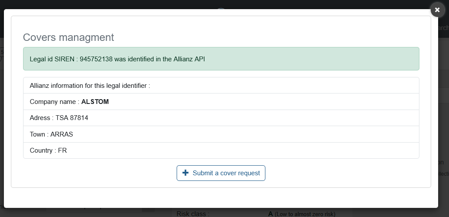Click the Company name row
The width and height of the screenshot is (449, 217).
[221, 102]
